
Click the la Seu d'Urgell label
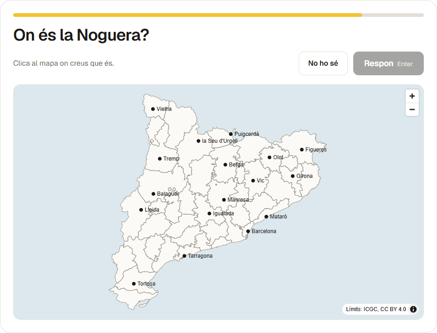(219, 141)
